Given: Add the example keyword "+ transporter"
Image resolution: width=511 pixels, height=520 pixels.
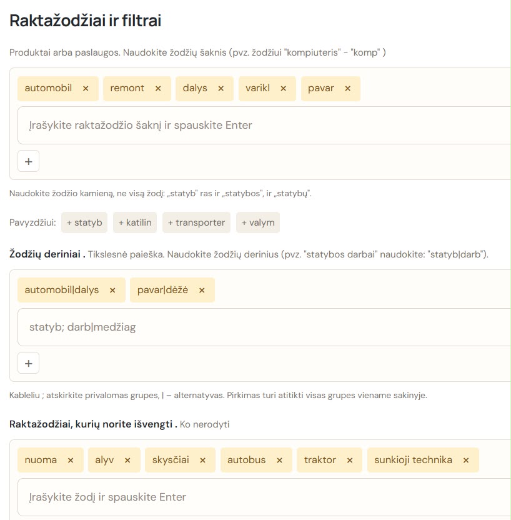Looking at the screenshot, I should pos(196,222).
